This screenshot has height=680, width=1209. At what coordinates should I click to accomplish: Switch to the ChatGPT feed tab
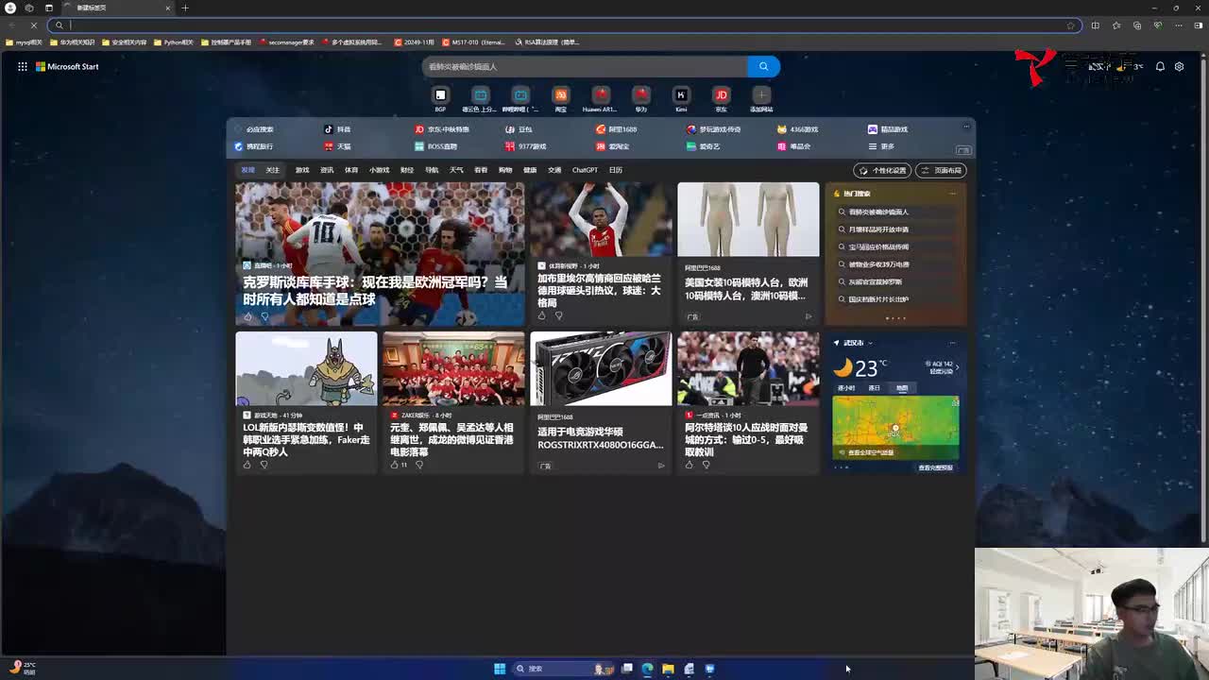click(x=585, y=170)
